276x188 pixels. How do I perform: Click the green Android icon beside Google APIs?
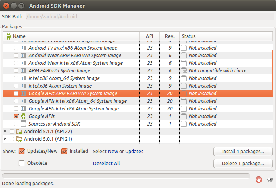coord(24,116)
